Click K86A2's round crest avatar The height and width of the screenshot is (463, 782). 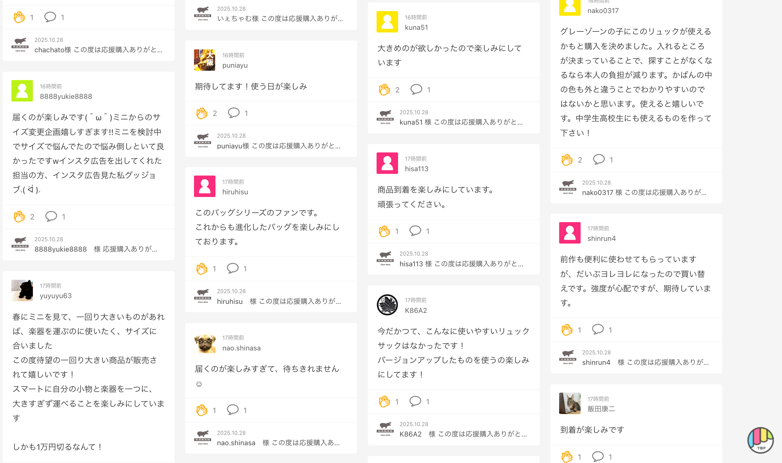tap(387, 305)
